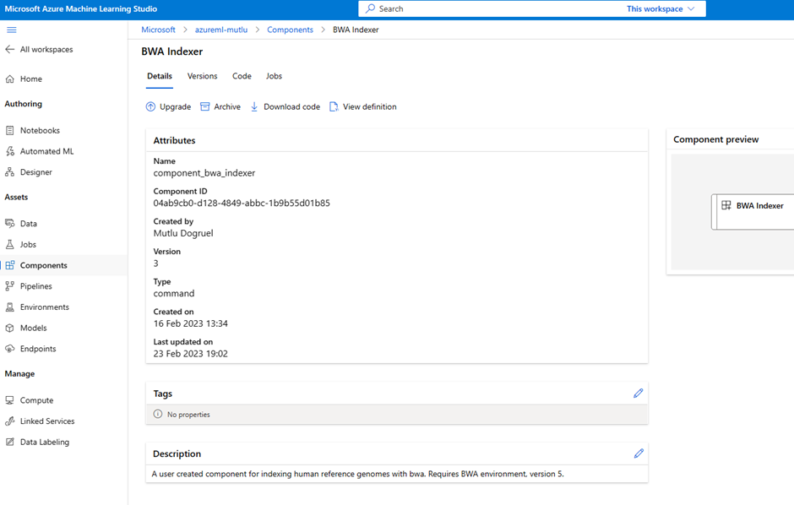This screenshot has height=505, width=794.
Task: Edit tags with the pencil icon
Action: coord(638,394)
